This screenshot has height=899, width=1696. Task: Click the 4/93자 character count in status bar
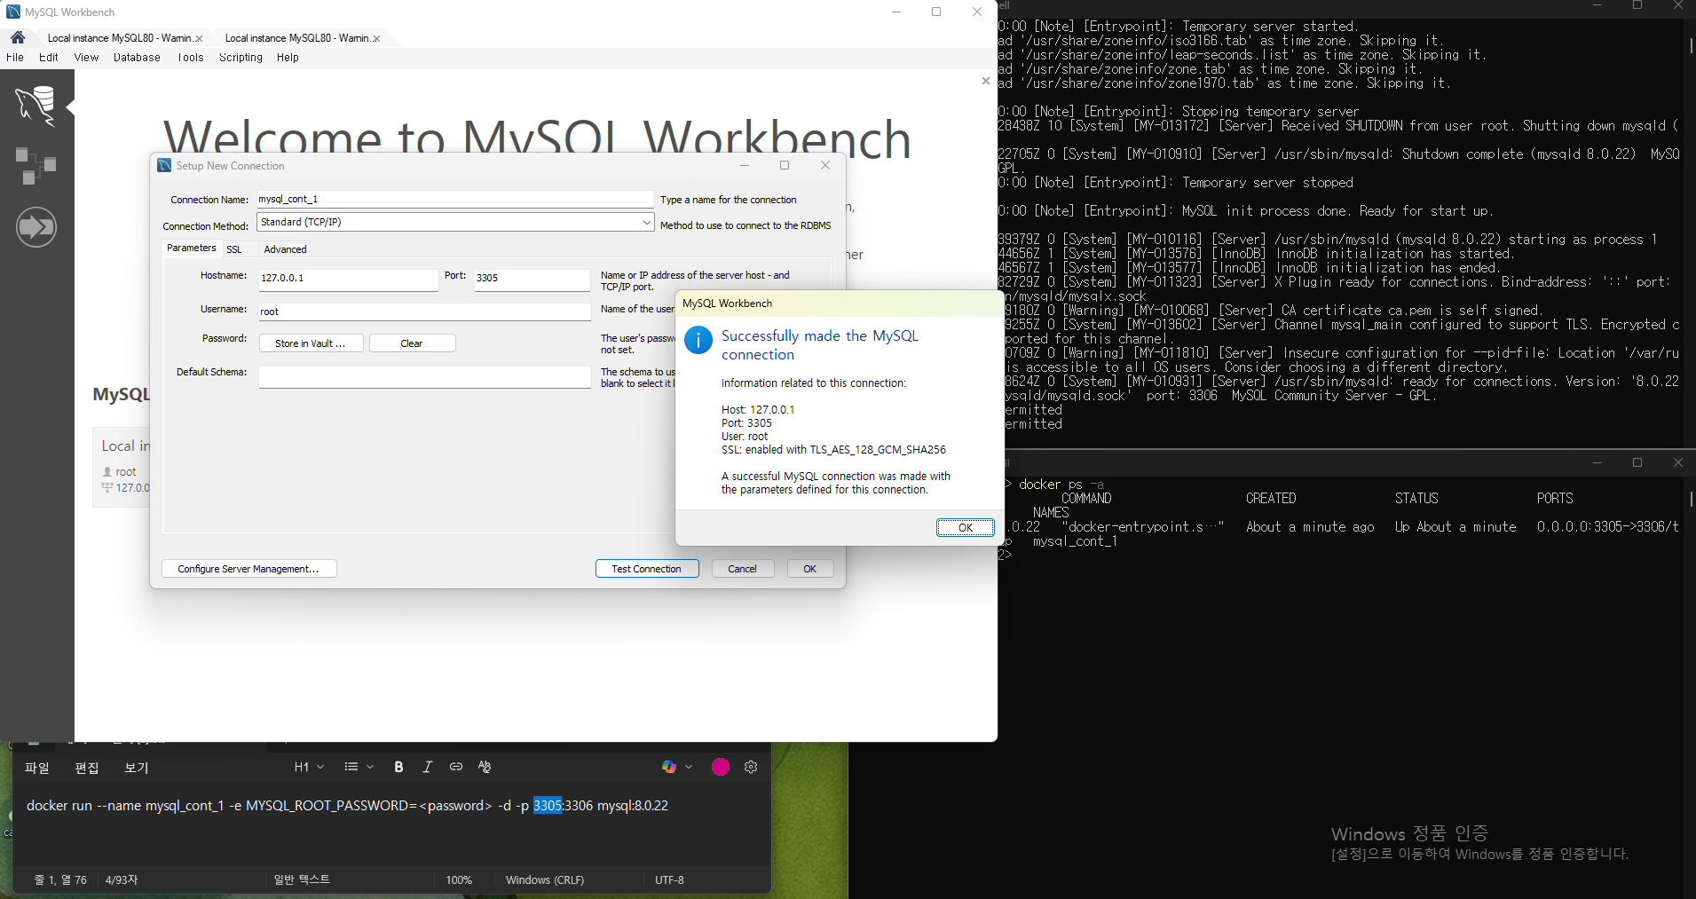[x=122, y=880]
